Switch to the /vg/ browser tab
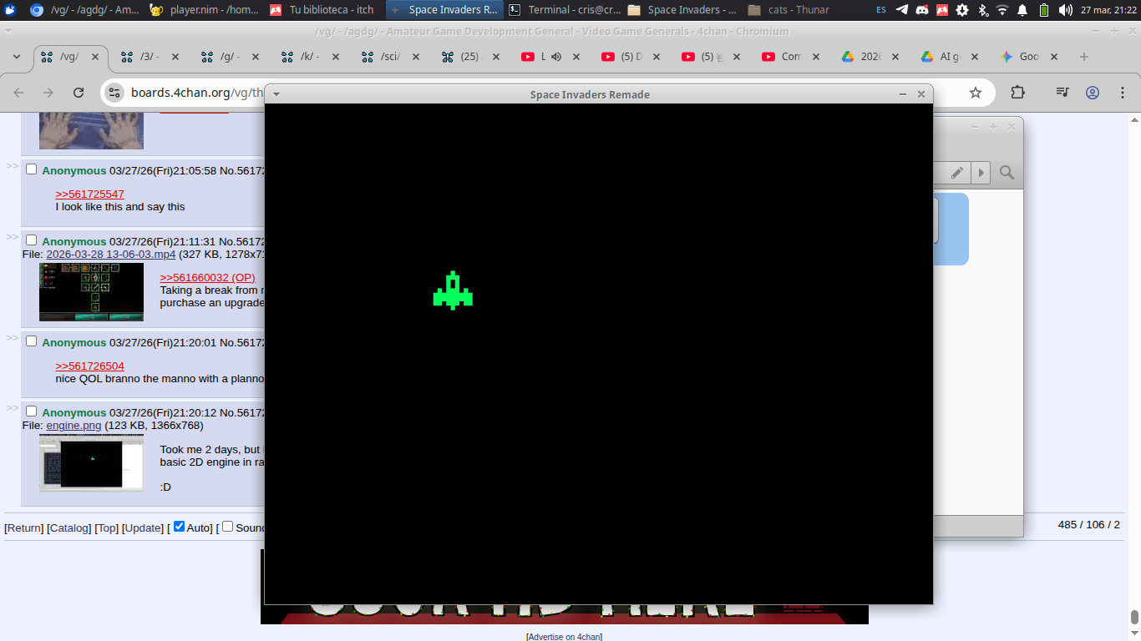 (68, 57)
